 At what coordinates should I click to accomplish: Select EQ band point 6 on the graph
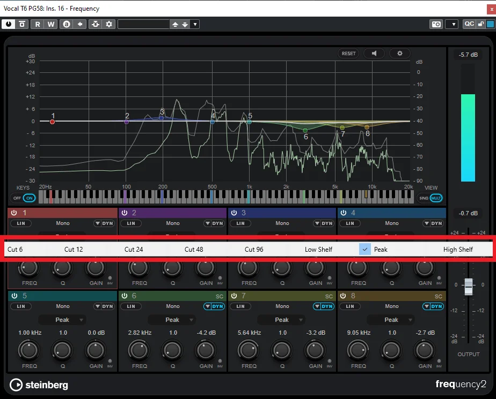pyautogui.click(x=305, y=130)
